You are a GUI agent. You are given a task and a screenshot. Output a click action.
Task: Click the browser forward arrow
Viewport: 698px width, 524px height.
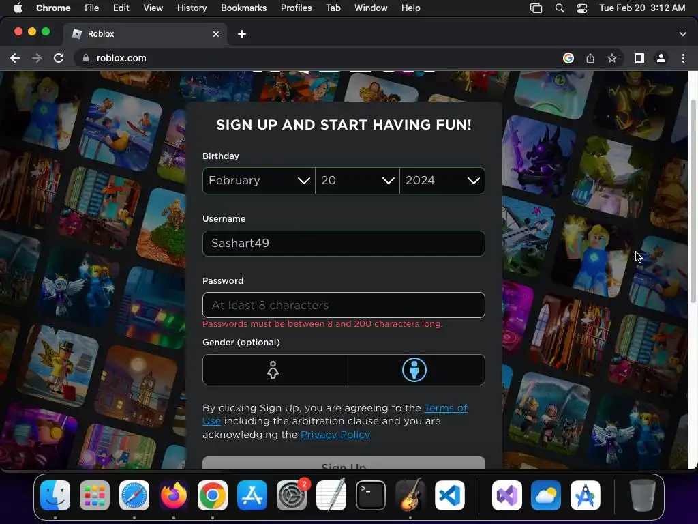click(x=37, y=58)
